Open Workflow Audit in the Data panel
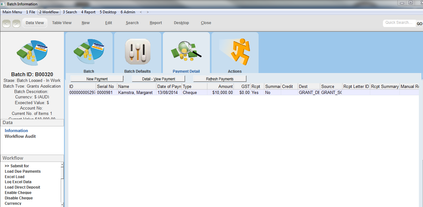The height and width of the screenshot is (207, 423). click(x=20, y=136)
